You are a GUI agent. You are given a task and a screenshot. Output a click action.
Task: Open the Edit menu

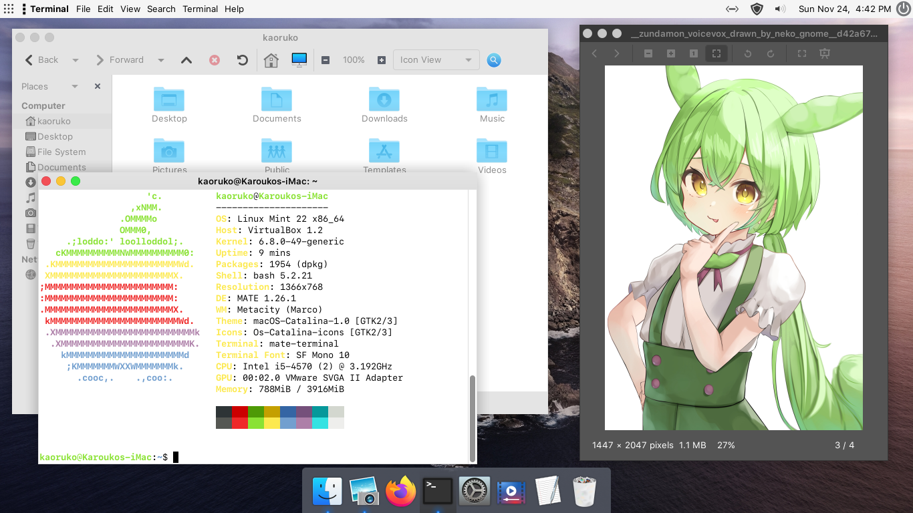coord(105,9)
